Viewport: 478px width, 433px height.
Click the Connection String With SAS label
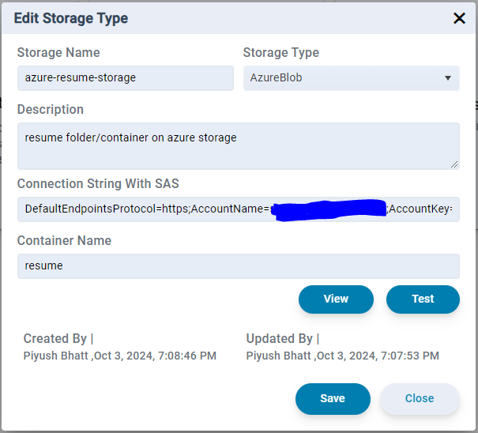click(98, 184)
